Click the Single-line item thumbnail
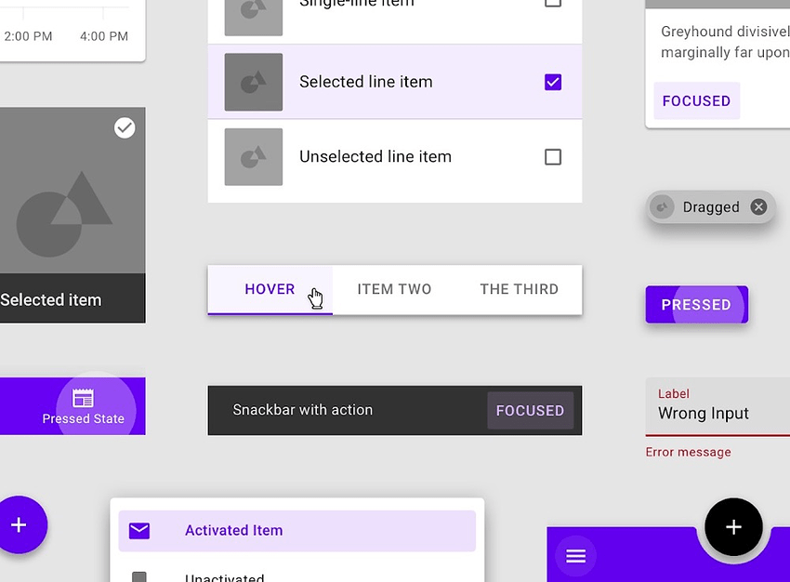This screenshot has width=790, height=582. coord(254,18)
